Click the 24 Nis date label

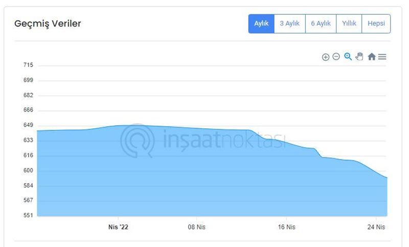(376, 227)
